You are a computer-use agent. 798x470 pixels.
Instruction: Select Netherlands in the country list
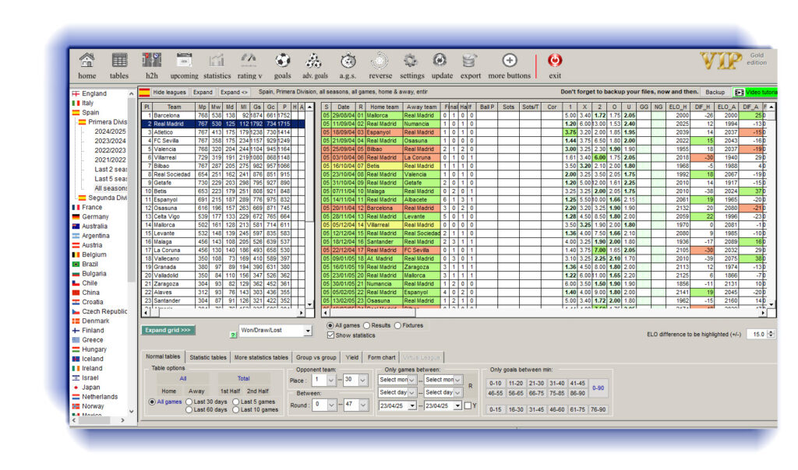(100, 397)
